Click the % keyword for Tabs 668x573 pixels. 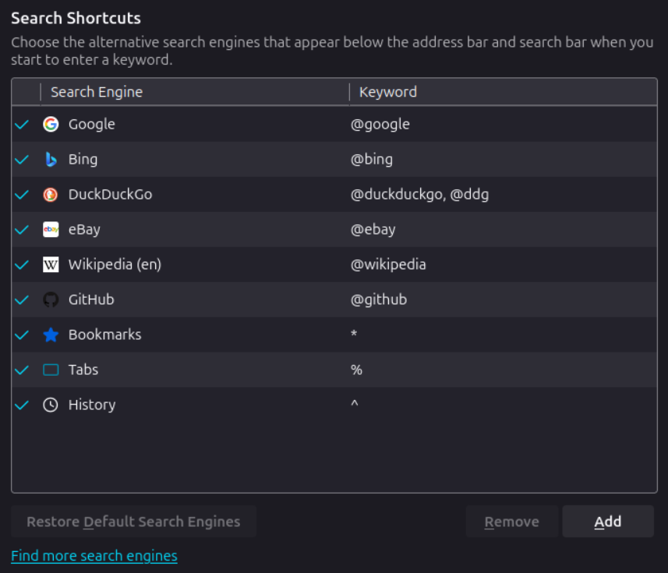coord(356,370)
